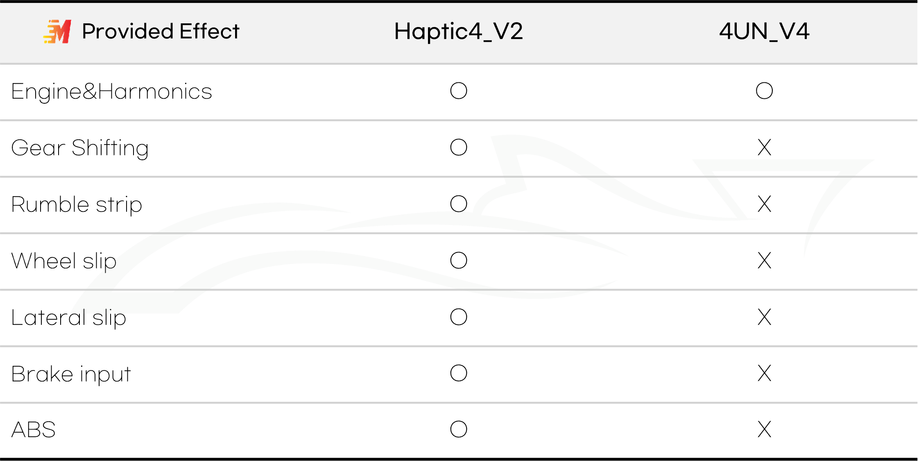The width and height of the screenshot is (919, 461).
Task: Click the Brake input row label
Action: 71,374
